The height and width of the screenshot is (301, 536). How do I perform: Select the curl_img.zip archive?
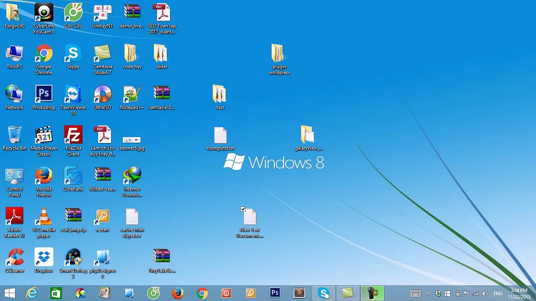[73, 220]
